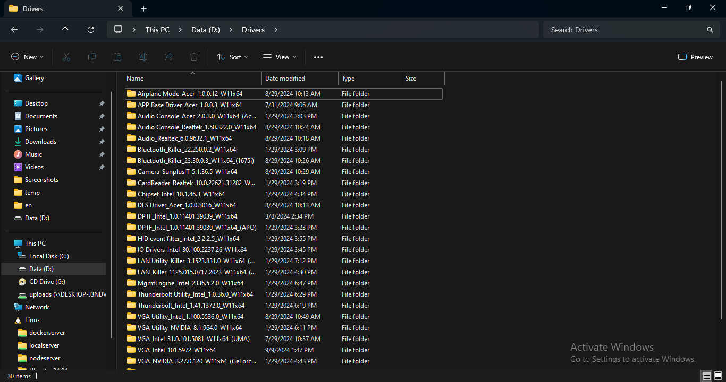Sort by Name column header
Image resolution: width=726 pixels, height=382 pixels.
192,79
